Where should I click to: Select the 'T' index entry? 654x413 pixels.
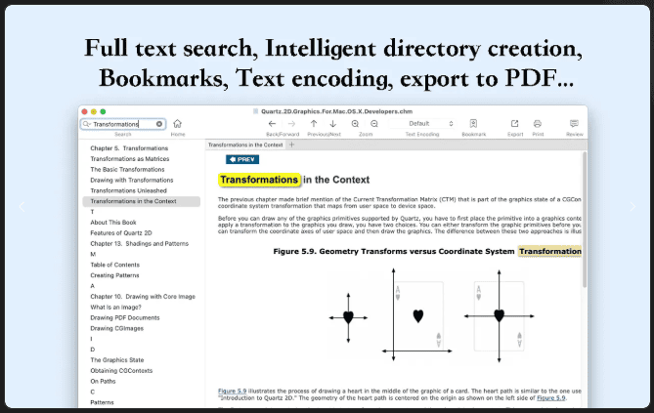coord(92,212)
